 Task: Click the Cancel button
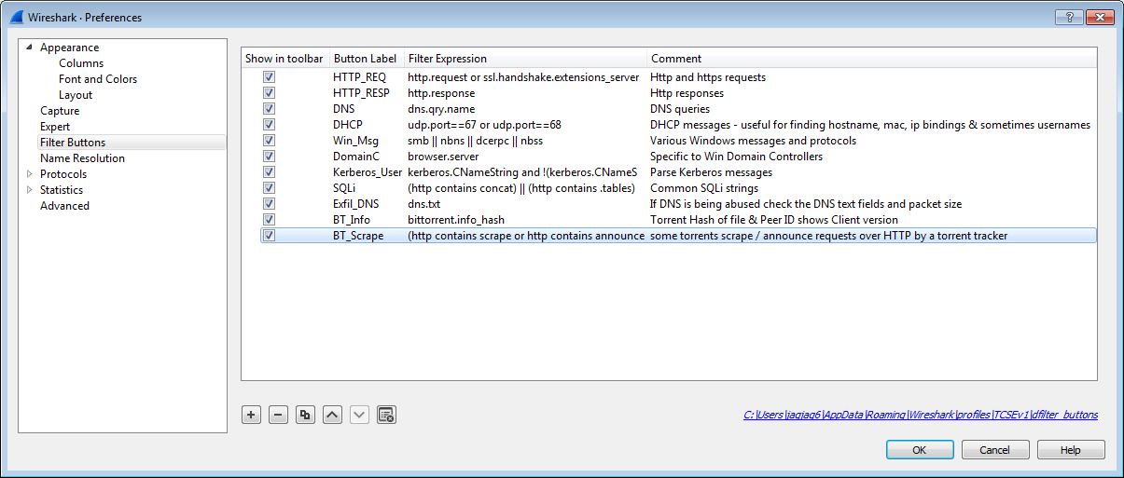[x=995, y=450]
